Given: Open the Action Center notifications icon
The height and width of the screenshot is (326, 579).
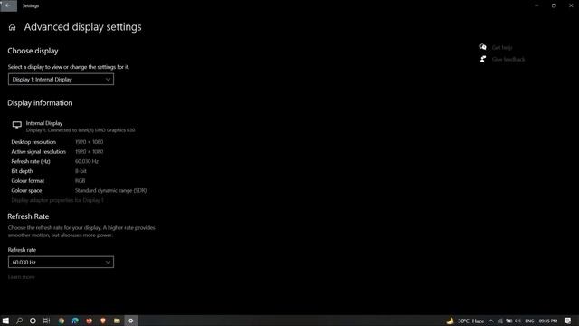Looking at the screenshot, I should point(568,321).
